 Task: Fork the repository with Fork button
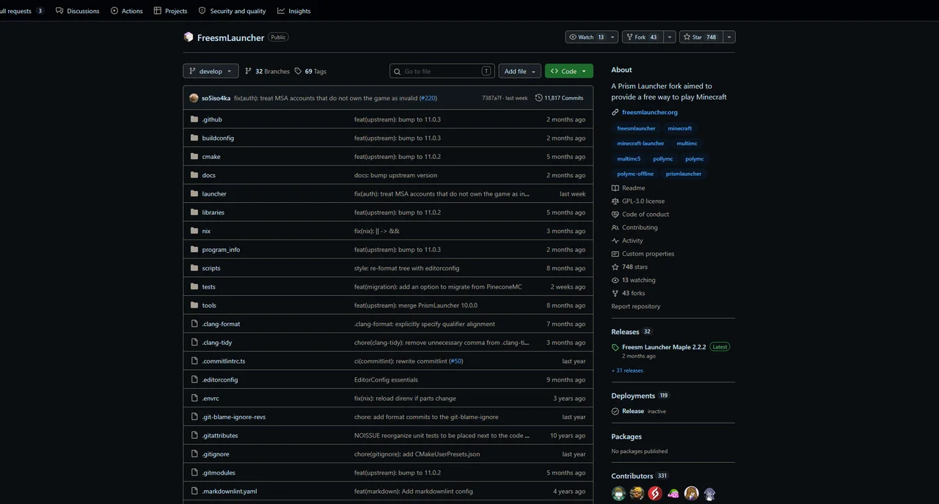(x=641, y=37)
